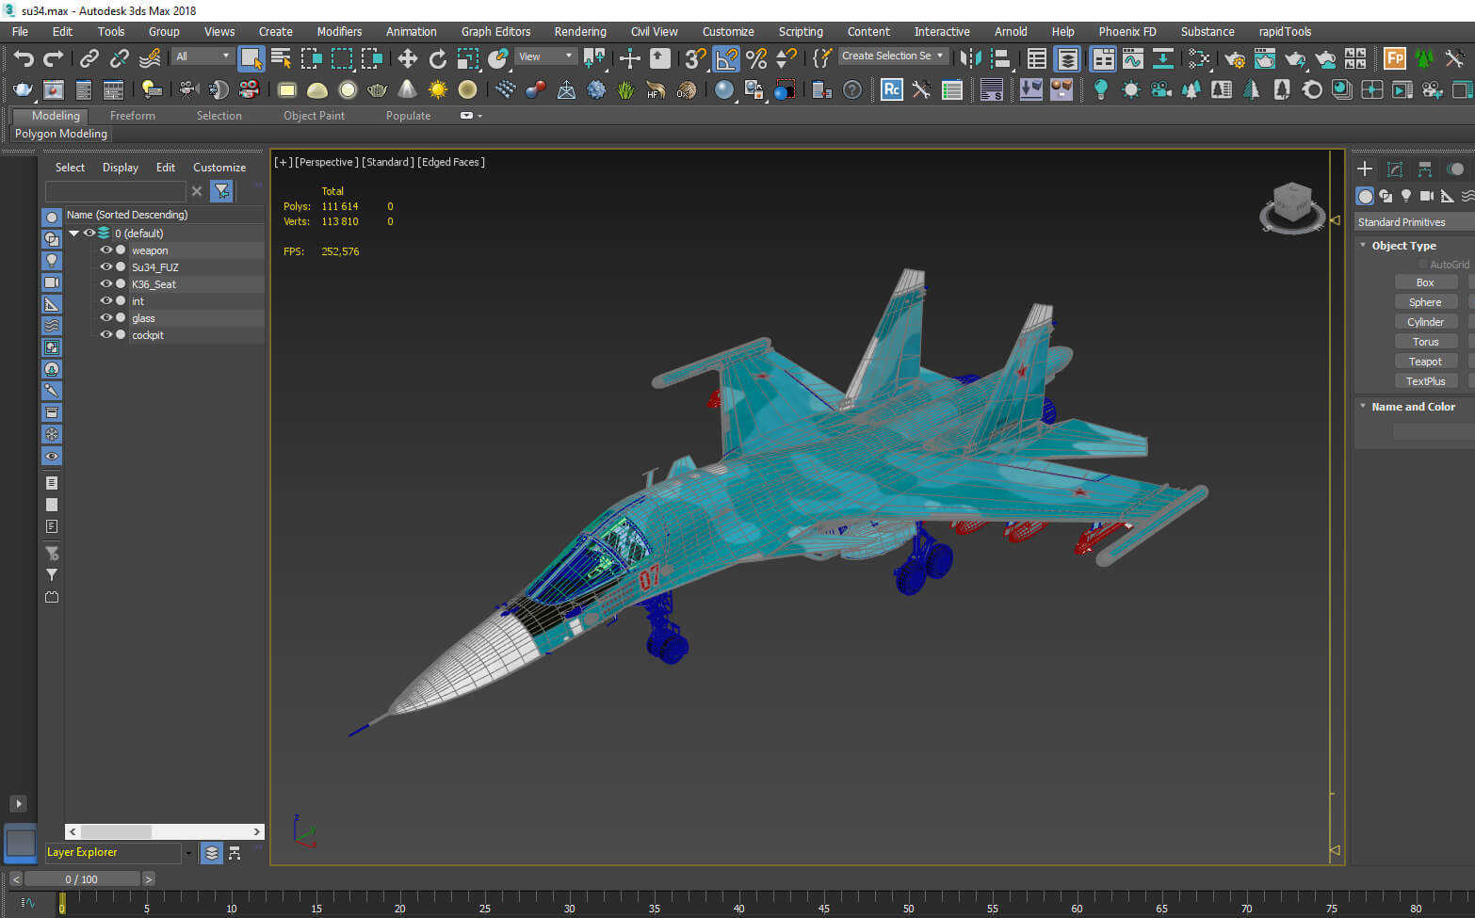Click the Rc plugin icon
1475x918 pixels.
(x=891, y=90)
